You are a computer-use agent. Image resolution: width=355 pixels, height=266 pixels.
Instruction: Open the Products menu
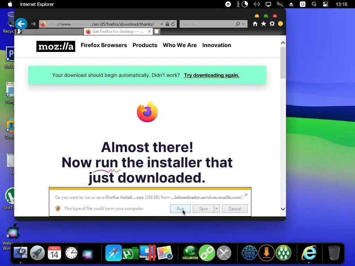145,45
